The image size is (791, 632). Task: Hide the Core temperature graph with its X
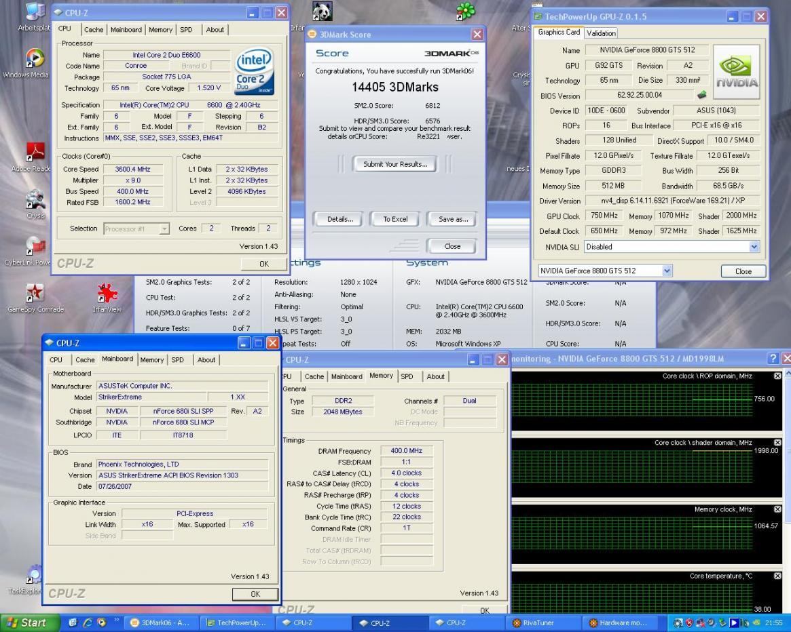point(777,576)
